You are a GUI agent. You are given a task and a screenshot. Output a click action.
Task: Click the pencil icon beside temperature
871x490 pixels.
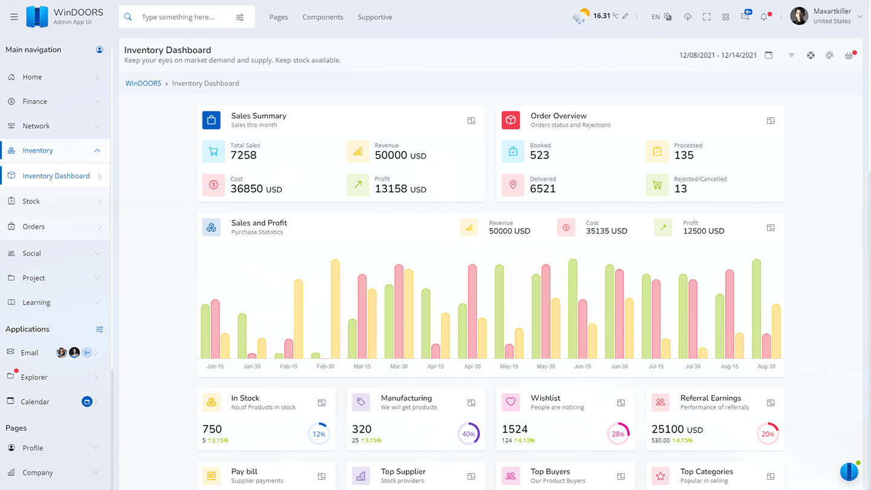click(x=625, y=16)
